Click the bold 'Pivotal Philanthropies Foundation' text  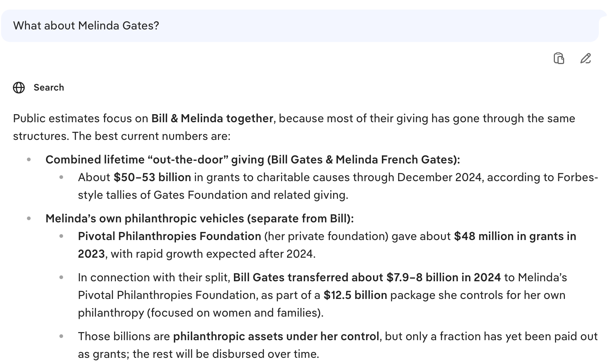coord(169,236)
